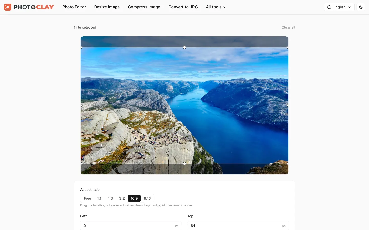Click the PhotoClay logo icon
Viewport: 369px width, 230px height.
(x=8, y=7)
